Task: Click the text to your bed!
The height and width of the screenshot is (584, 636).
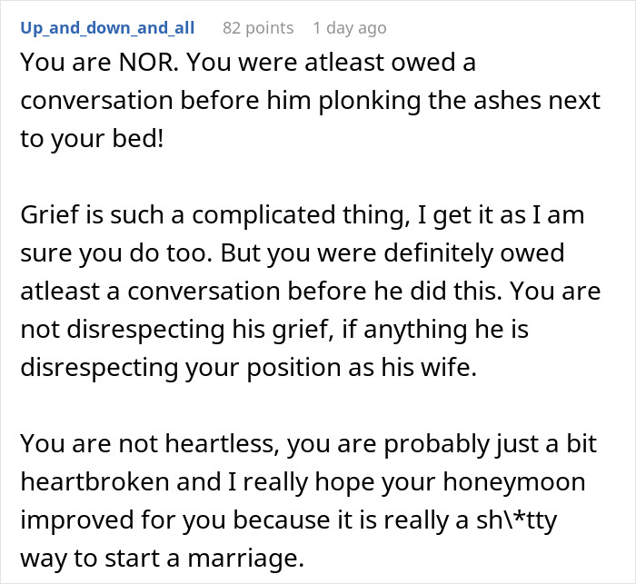Action: (92, 139)
